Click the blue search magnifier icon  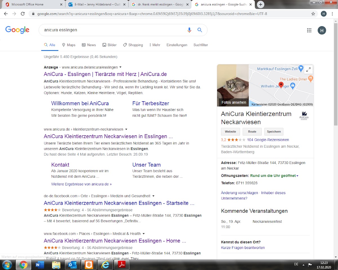coord(200,30)
